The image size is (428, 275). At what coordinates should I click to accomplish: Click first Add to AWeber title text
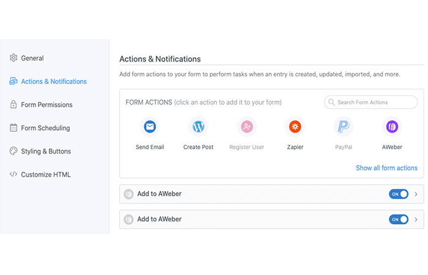click(159, 194)
